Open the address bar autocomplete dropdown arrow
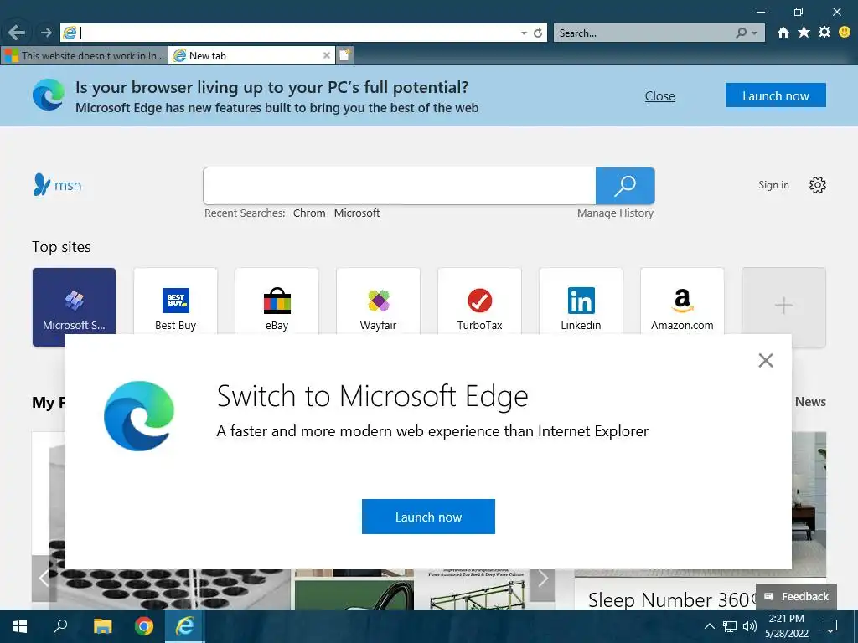The width and height of the screenshot is (858, 643). click(524, 33)
